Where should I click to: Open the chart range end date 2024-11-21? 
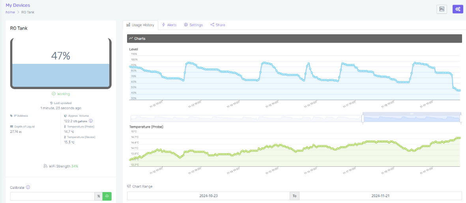380,196
